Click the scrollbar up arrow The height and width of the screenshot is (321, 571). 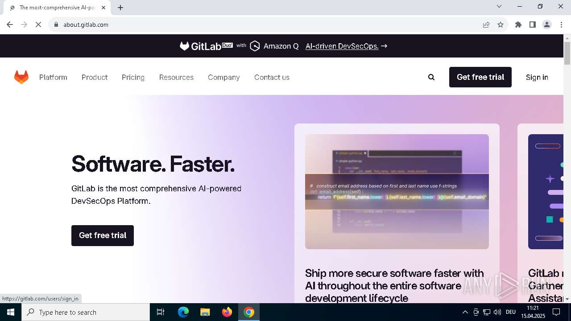coord(567,38)
